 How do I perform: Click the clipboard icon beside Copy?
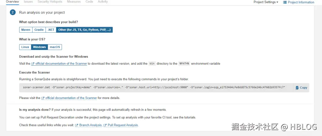[x=297, y=88]
